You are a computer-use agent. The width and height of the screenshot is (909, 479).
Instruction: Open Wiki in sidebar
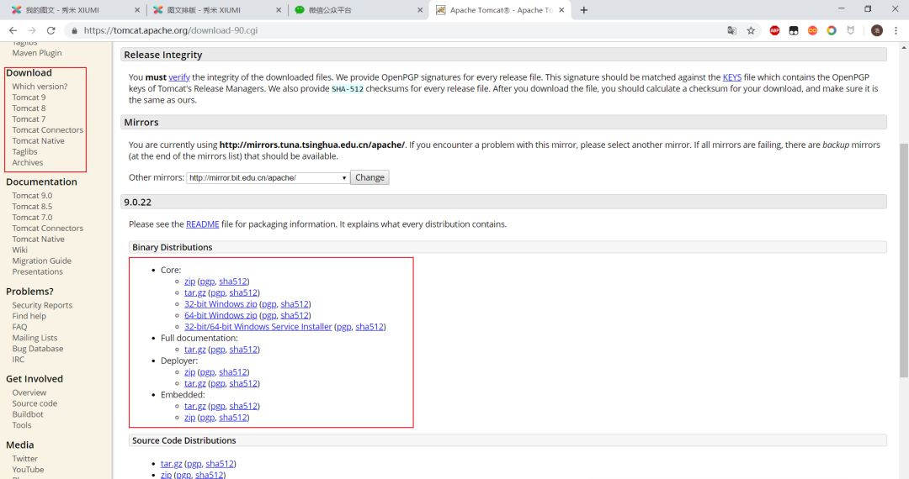coord(19,250)
